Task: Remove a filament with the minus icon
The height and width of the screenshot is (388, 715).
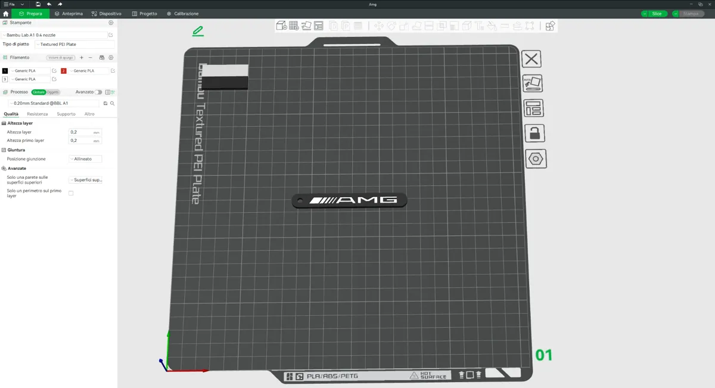Action: [x=91, y=58]
